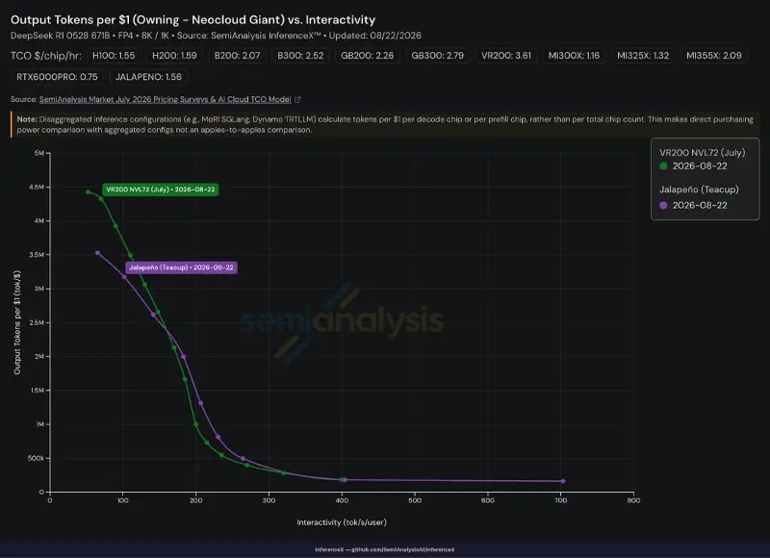Click green VR200 NVL72 legend dot
The image size is (770, 558).
(x=663, y=165)
